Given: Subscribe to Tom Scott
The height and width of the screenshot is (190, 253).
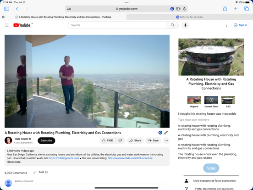Looking at the screenshot, I should pyautogui.click(x=46, y=140).
